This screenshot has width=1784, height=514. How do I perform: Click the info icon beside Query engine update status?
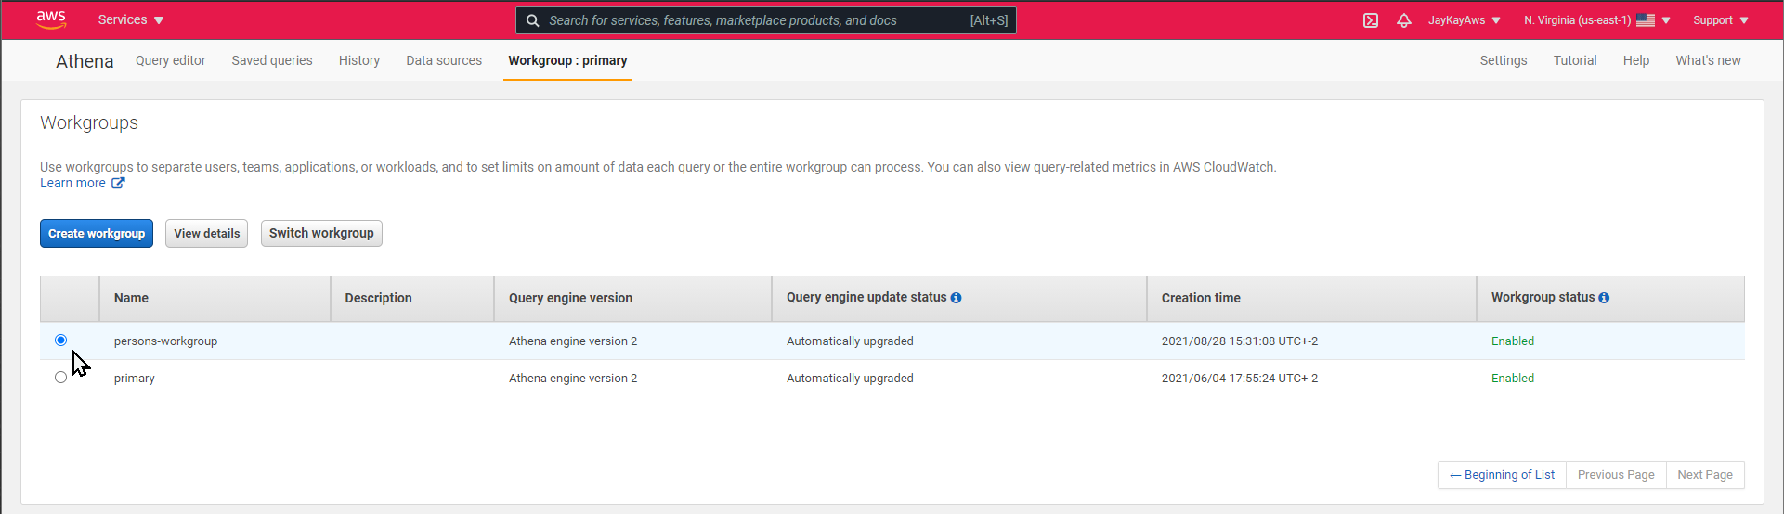[x=956, y=298]
